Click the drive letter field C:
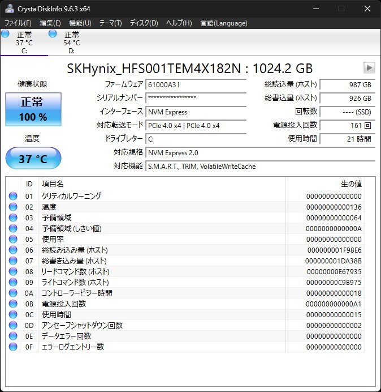381x392 pixels. tap(196, 139)
